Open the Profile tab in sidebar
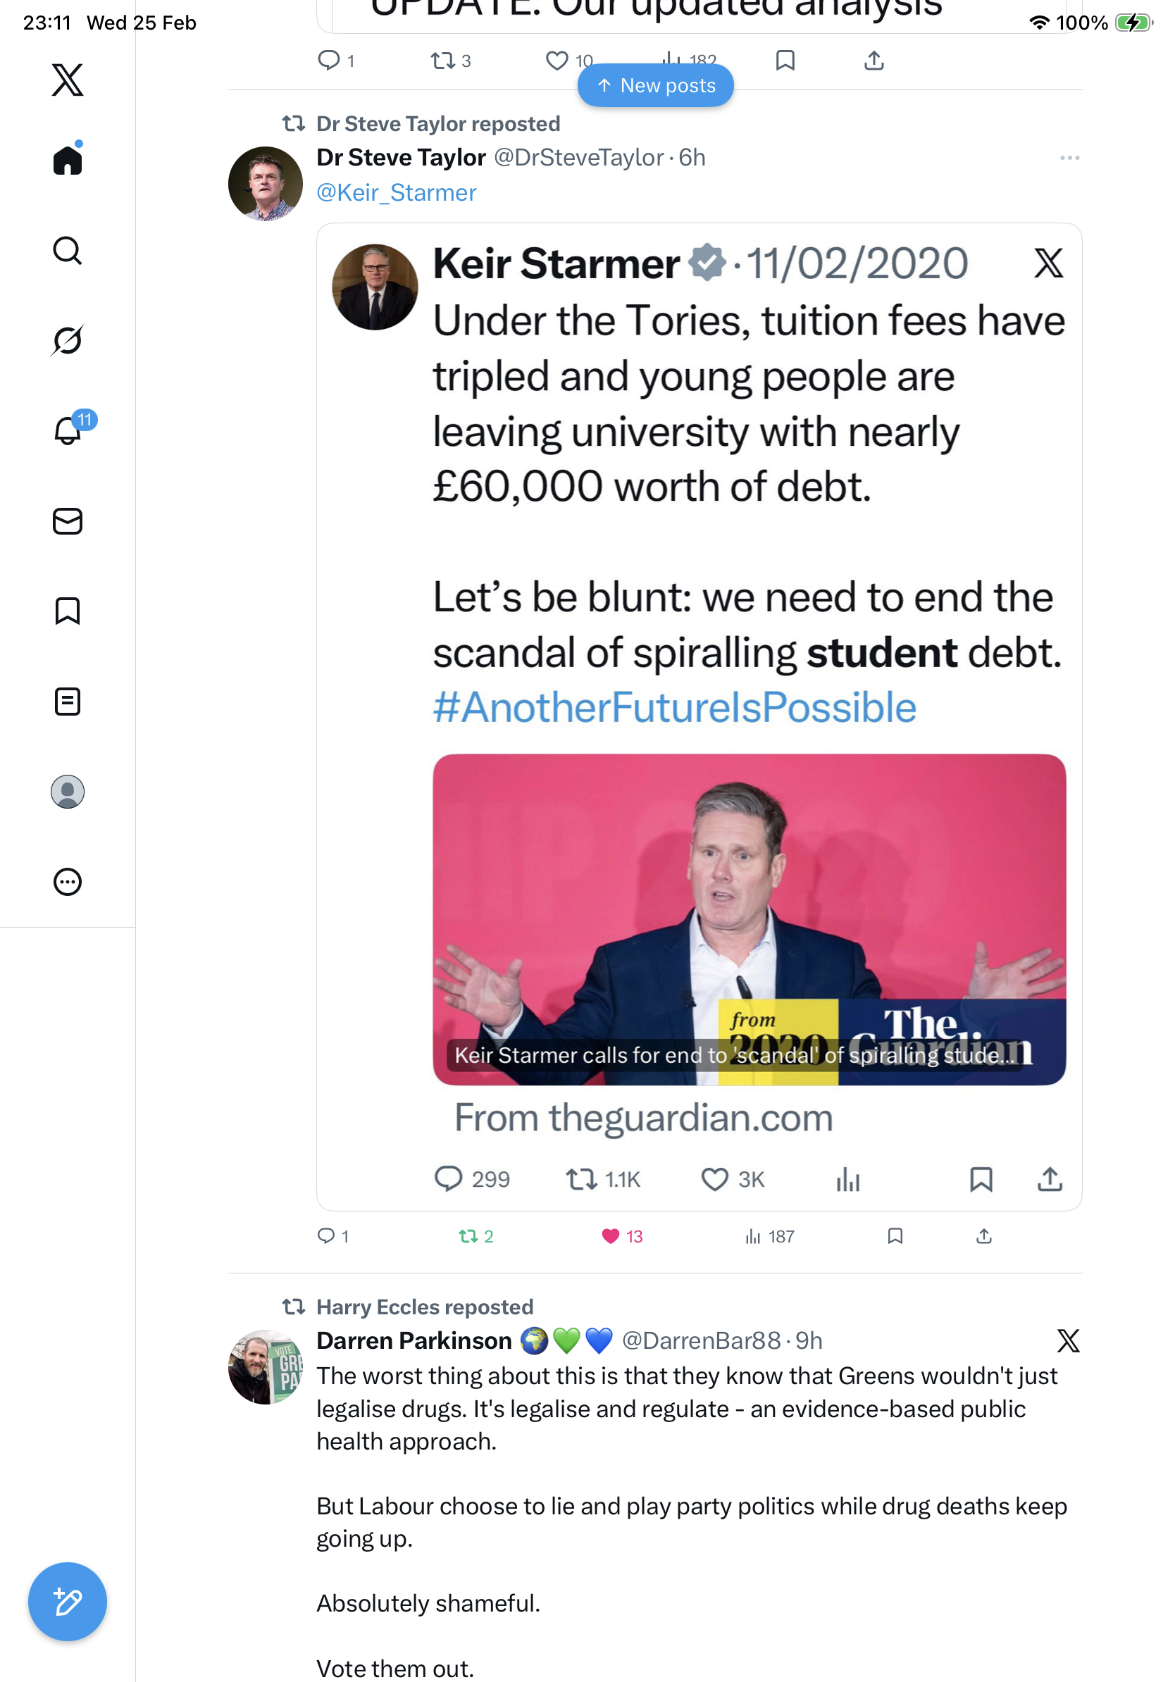Viewport: 1175px width, 1682px height. coord(68,792)
